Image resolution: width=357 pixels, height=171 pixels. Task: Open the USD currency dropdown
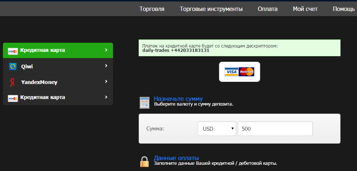(x=216, y=129)
